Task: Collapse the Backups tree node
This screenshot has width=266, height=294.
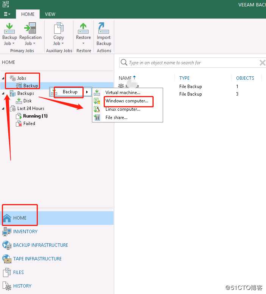Action: click(x=3, y=93)
